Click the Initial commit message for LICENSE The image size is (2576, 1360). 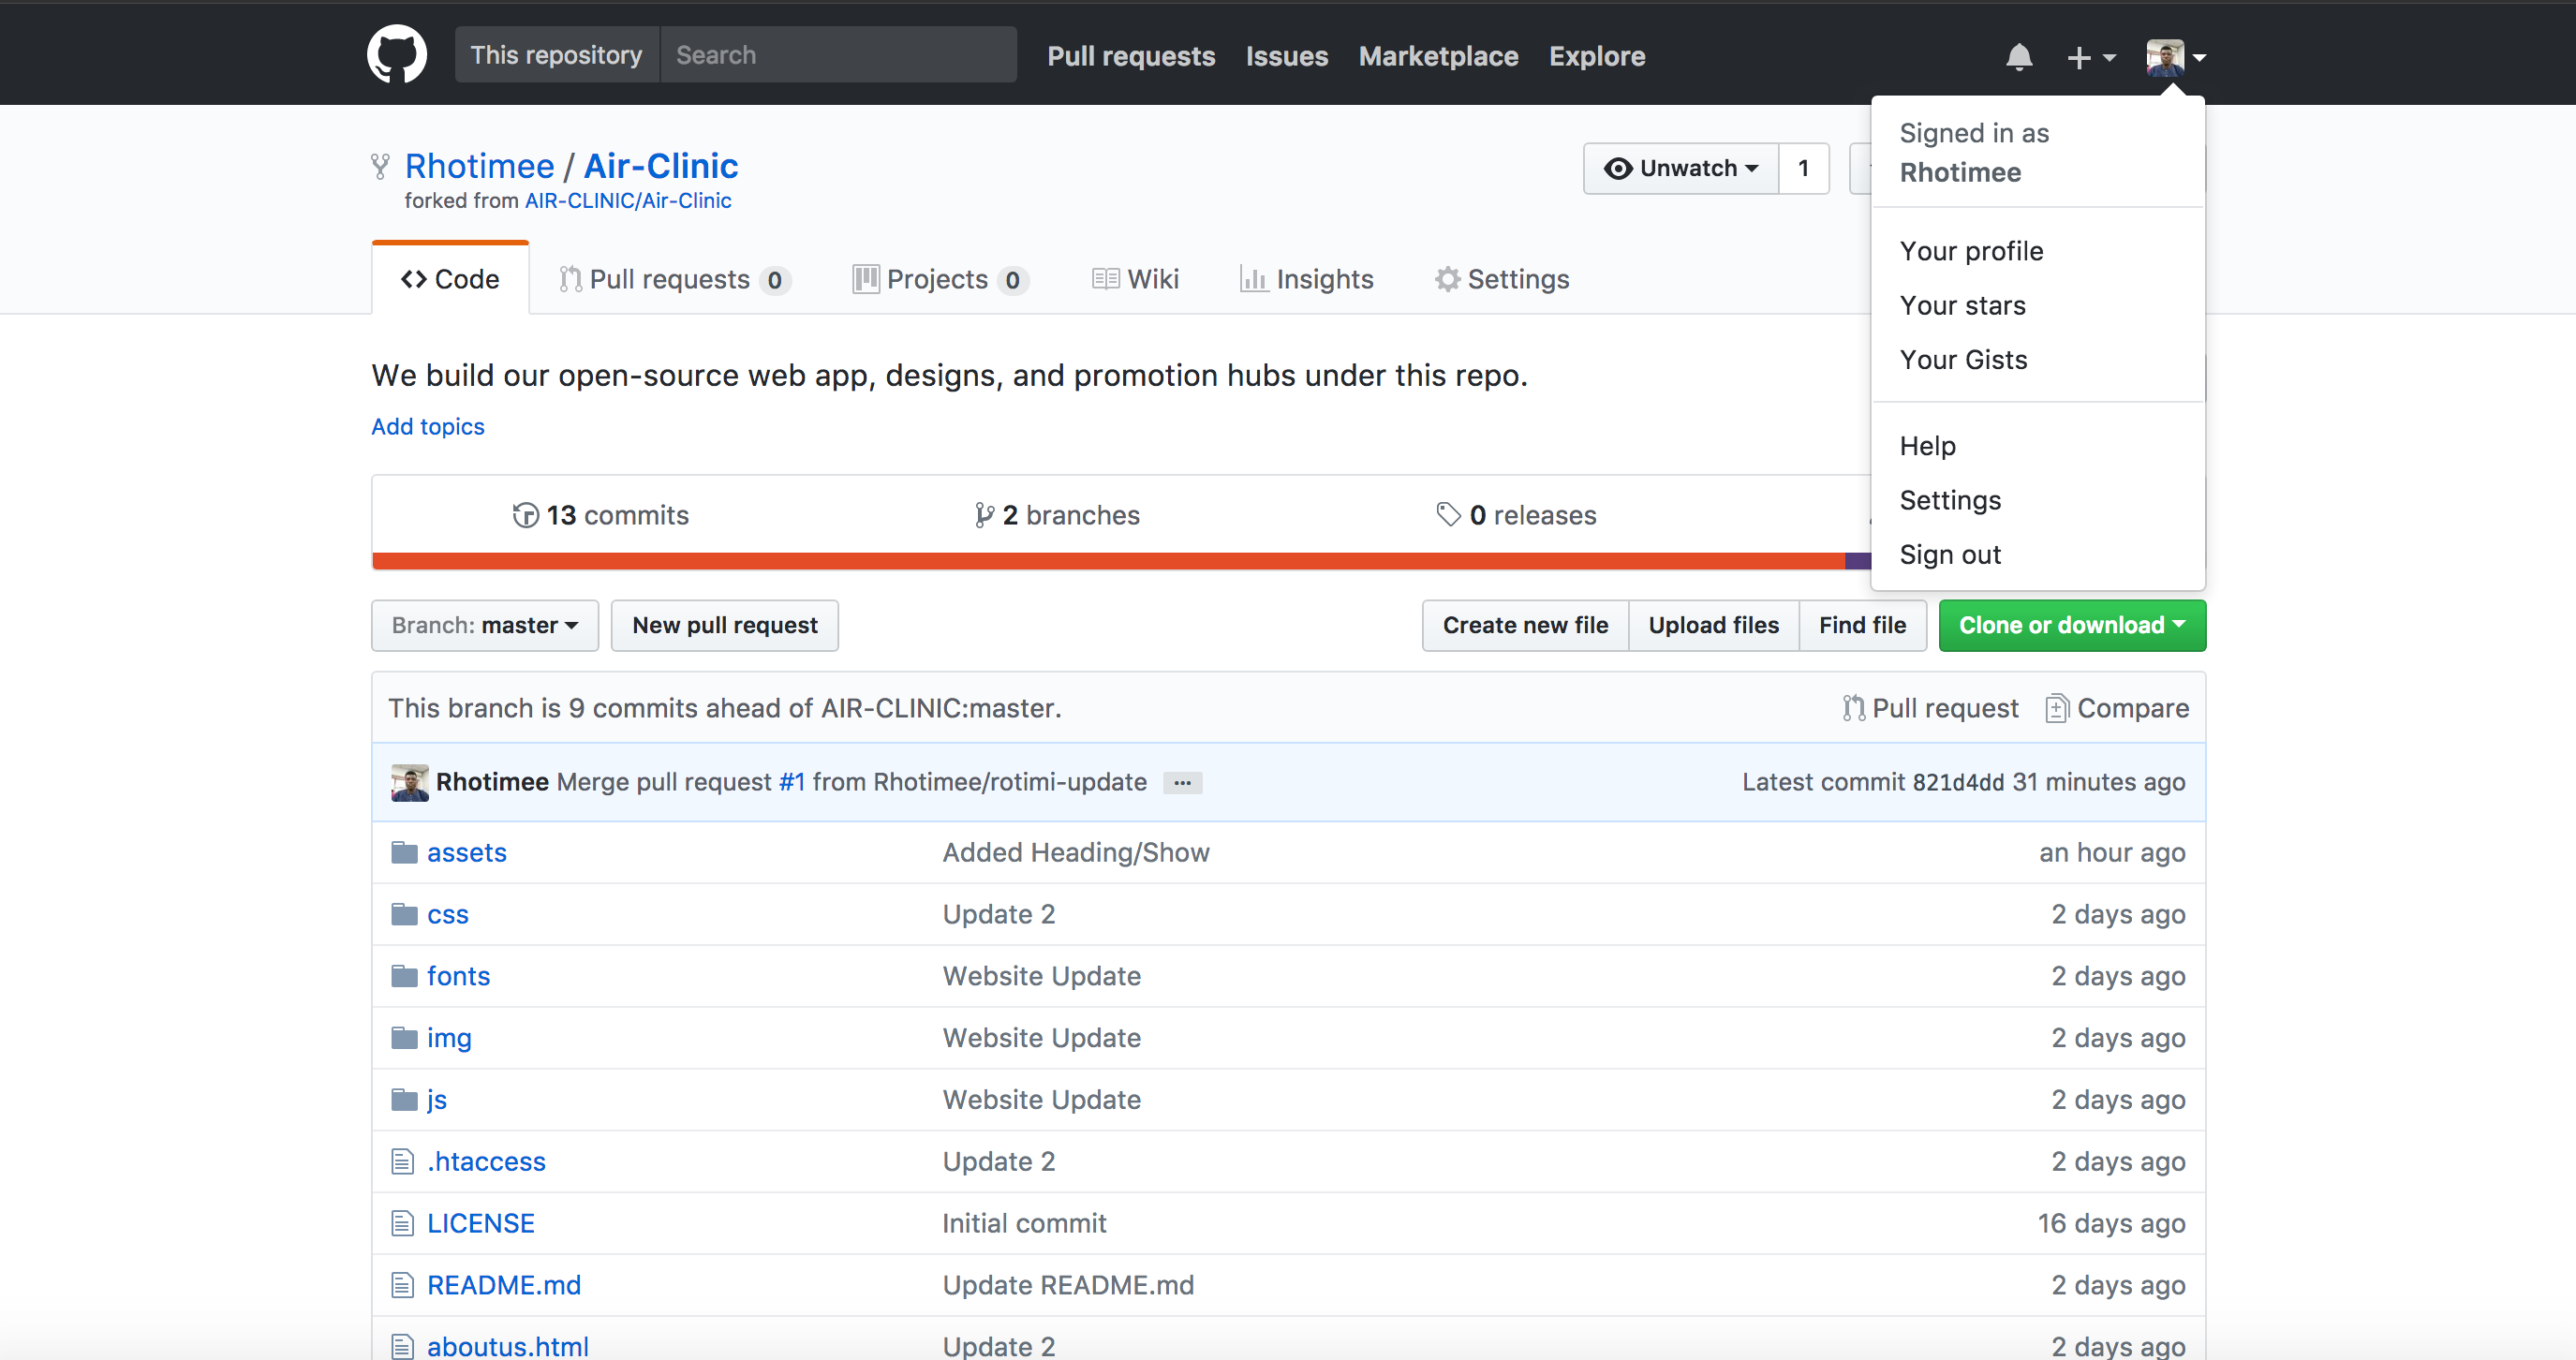tap(1024, 1223)
